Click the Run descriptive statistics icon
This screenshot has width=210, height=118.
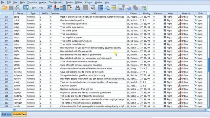point(70,8)
